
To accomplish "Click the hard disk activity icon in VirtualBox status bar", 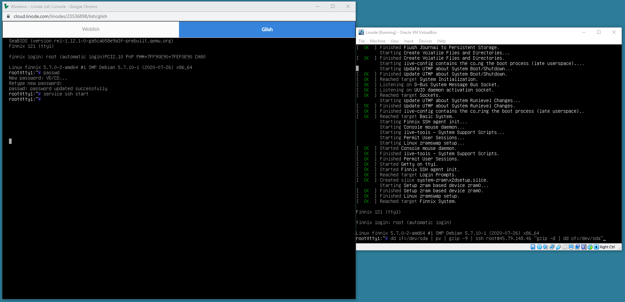I will click(533, 247).
